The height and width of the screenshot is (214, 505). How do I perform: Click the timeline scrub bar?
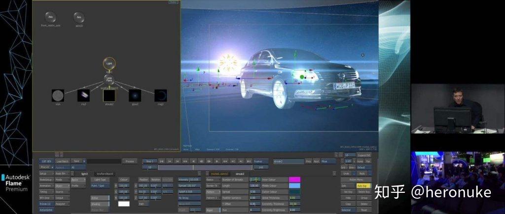coord(205,167)
